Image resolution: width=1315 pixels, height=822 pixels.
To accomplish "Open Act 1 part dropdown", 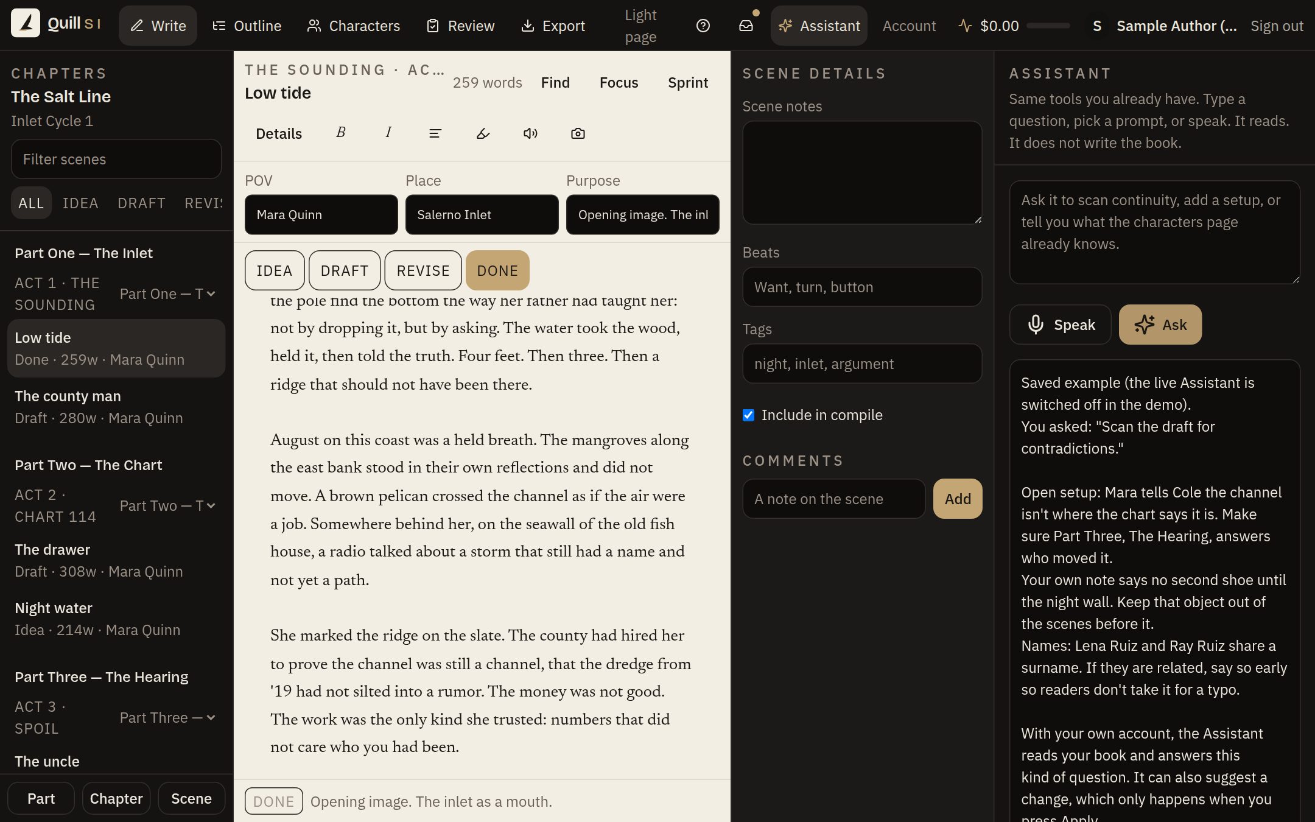I will pyautogui.click(x=167, y=293).
